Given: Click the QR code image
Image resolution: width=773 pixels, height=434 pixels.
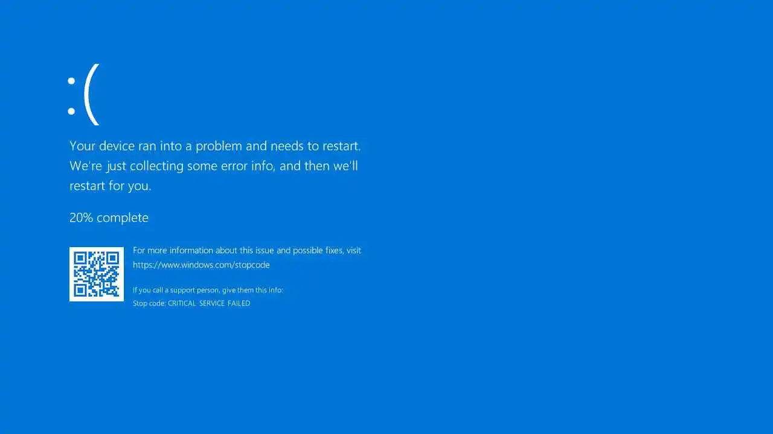Looking at the screenshot, I should [97, 274].
